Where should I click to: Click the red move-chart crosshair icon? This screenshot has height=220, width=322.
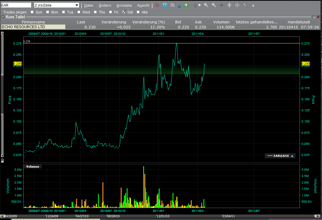157,5
